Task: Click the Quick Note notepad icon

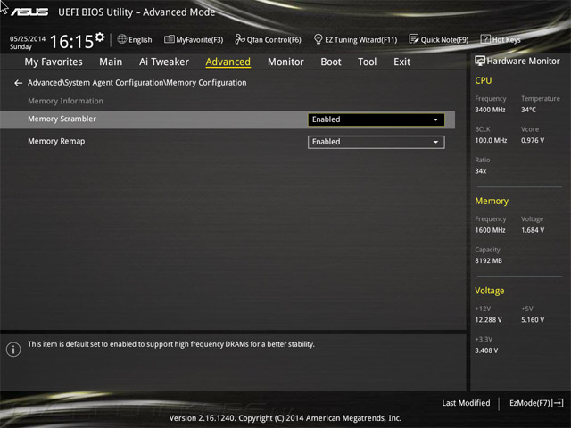Action: (414, 39)
